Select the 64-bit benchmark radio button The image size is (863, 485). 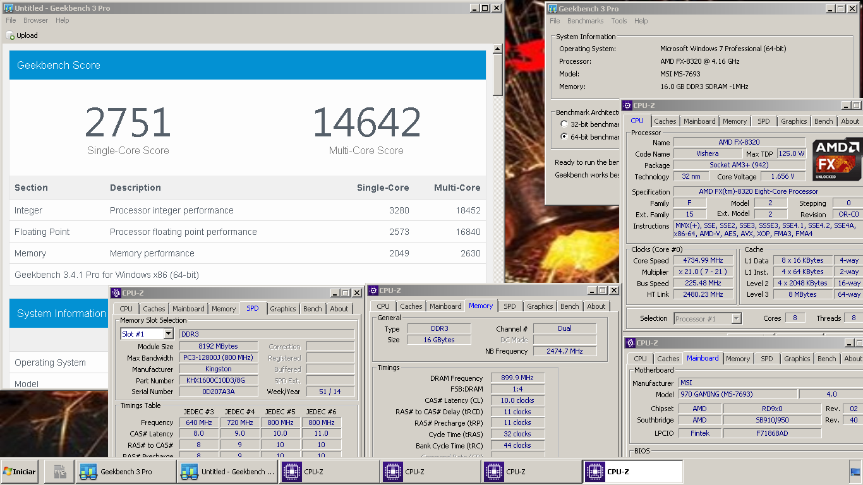click(564, 137)
